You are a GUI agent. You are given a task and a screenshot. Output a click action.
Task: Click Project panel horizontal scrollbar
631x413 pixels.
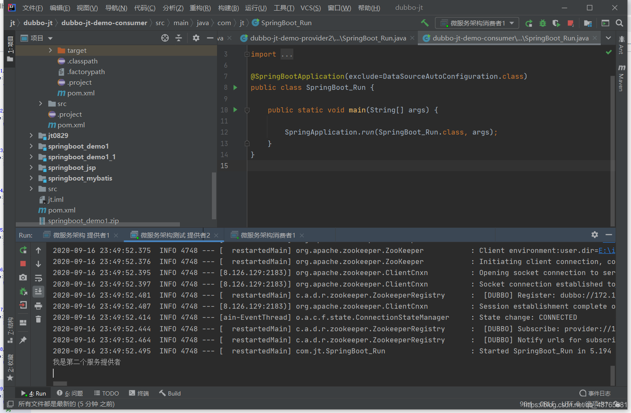click(98, 224)
